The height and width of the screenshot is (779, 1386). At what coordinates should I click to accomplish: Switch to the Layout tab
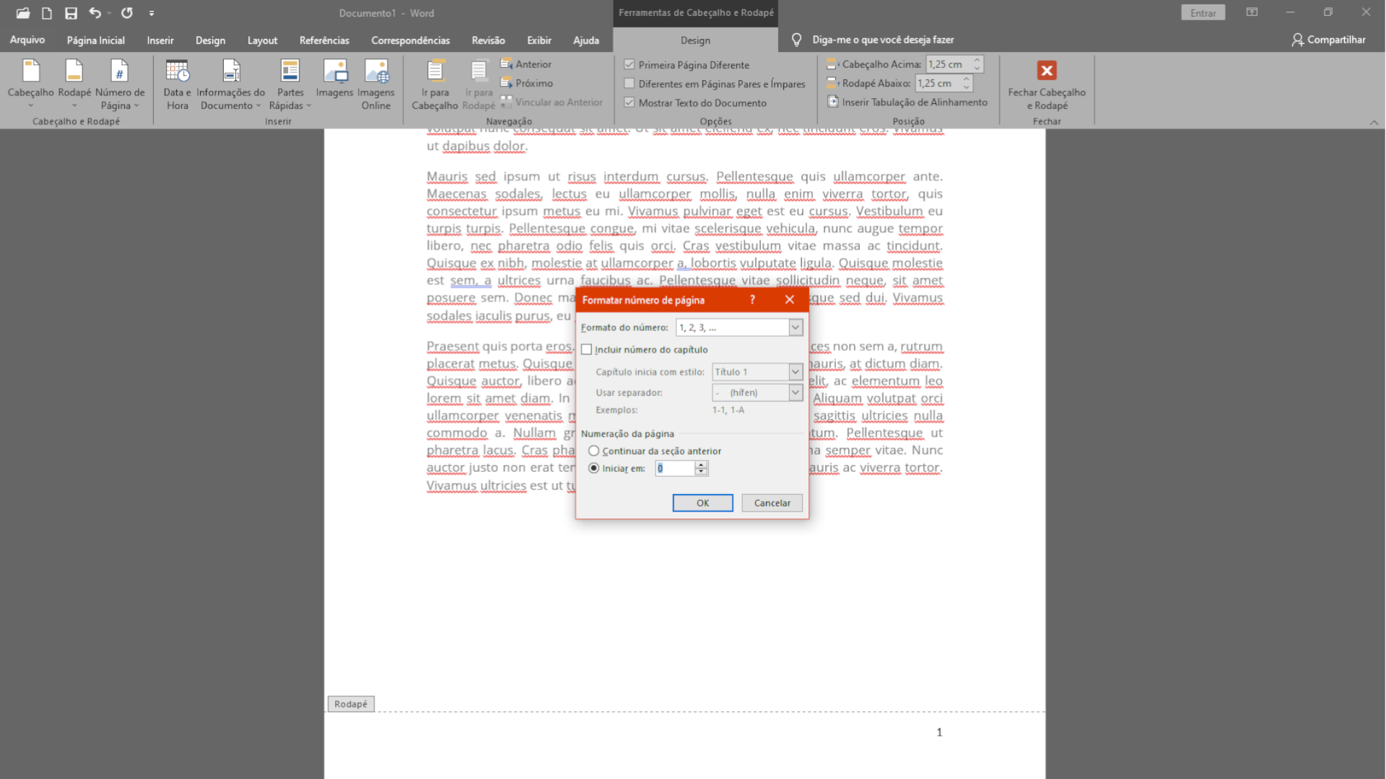[x=262, y=40]
